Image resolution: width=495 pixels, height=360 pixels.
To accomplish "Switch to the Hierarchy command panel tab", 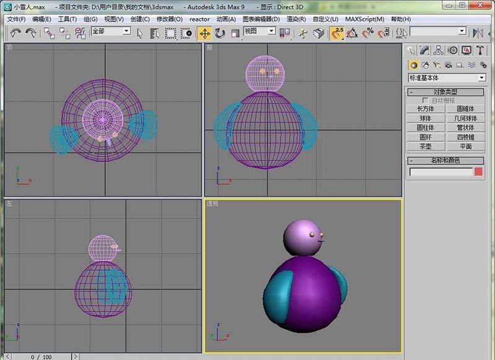I will [x=439, y=50].
